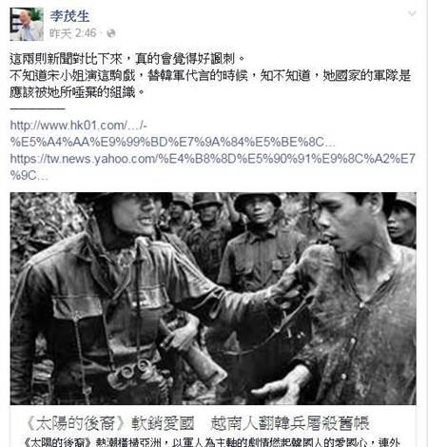The width and height of the screenshot is (428, 447).
Task: Click the globe public-privacy icon
Action: click(x=111, y=33)
